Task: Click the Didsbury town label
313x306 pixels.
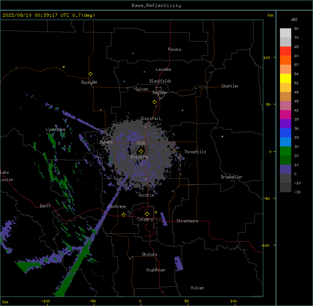Action: click(x=139, y=157)
